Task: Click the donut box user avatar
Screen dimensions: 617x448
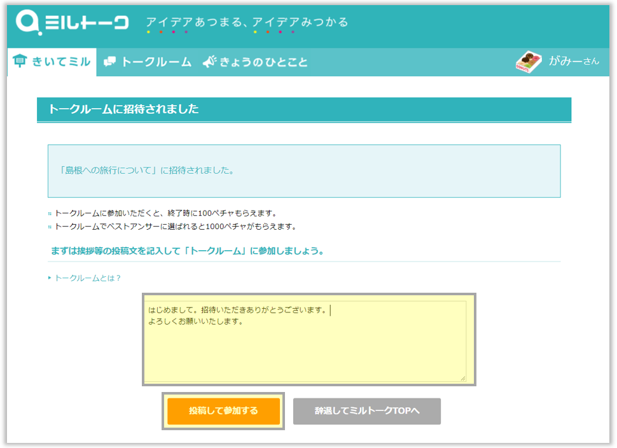Action: coord(529,62)
